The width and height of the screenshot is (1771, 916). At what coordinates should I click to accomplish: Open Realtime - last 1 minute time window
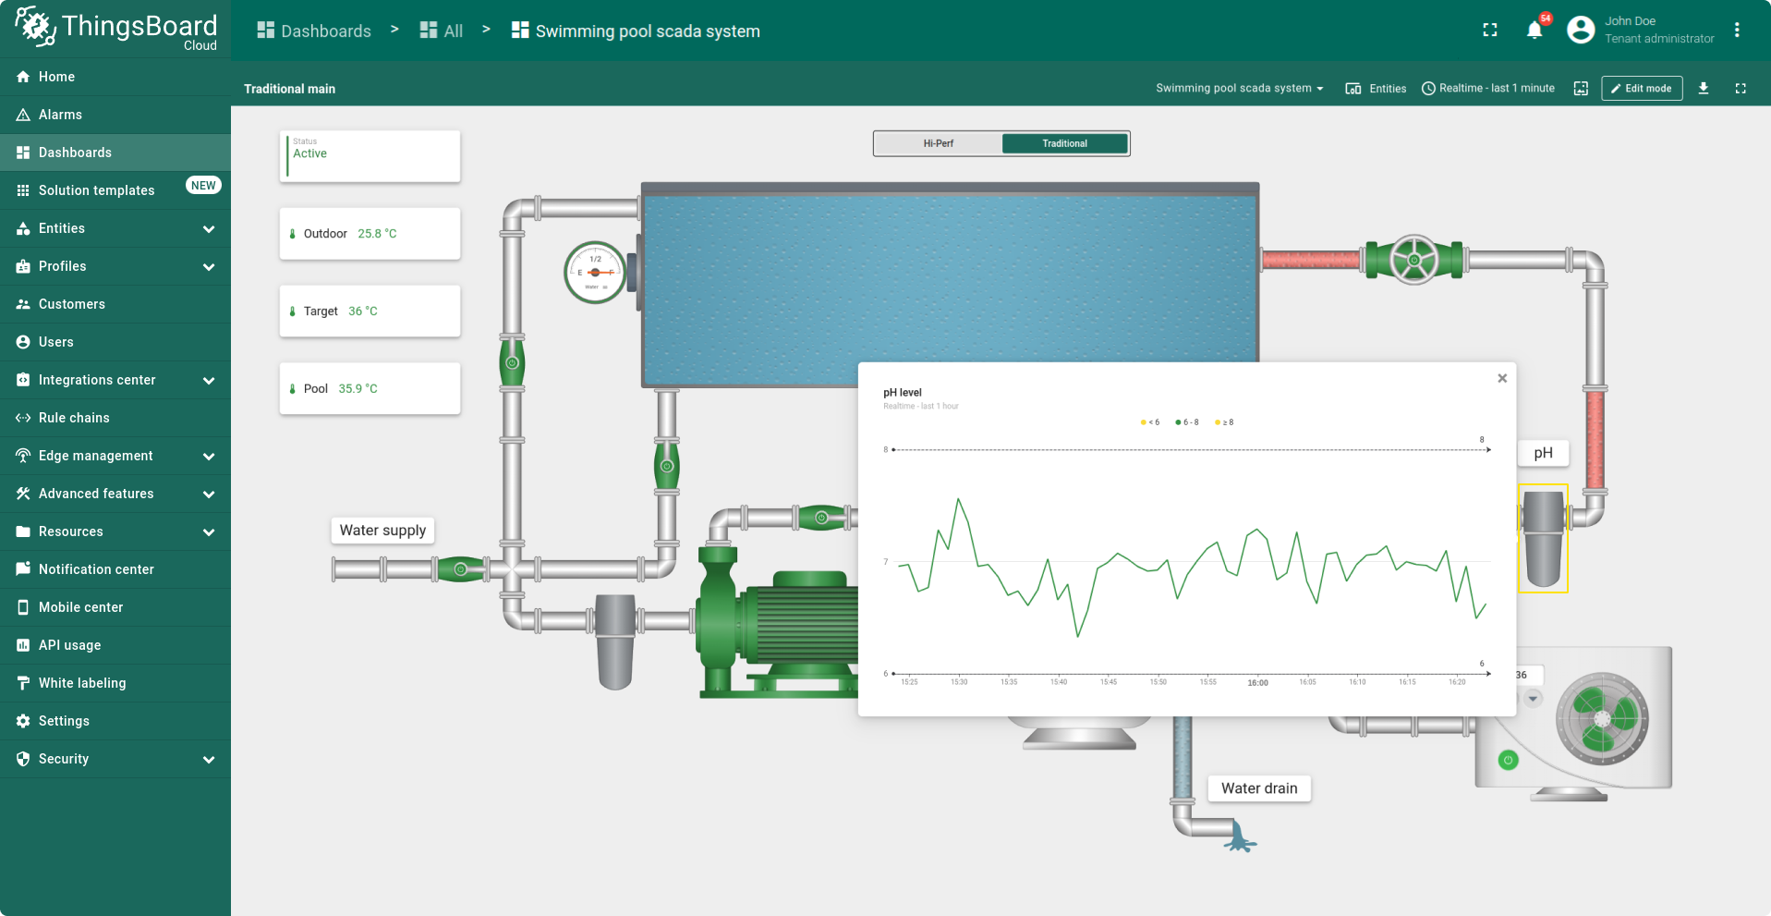1488,88
